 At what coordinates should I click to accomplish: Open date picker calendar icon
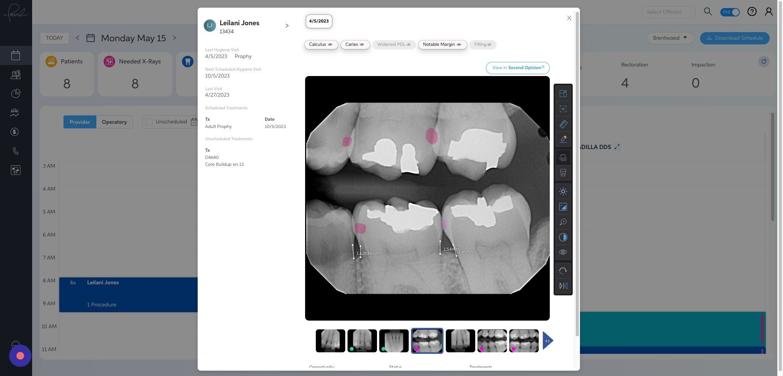91,38
